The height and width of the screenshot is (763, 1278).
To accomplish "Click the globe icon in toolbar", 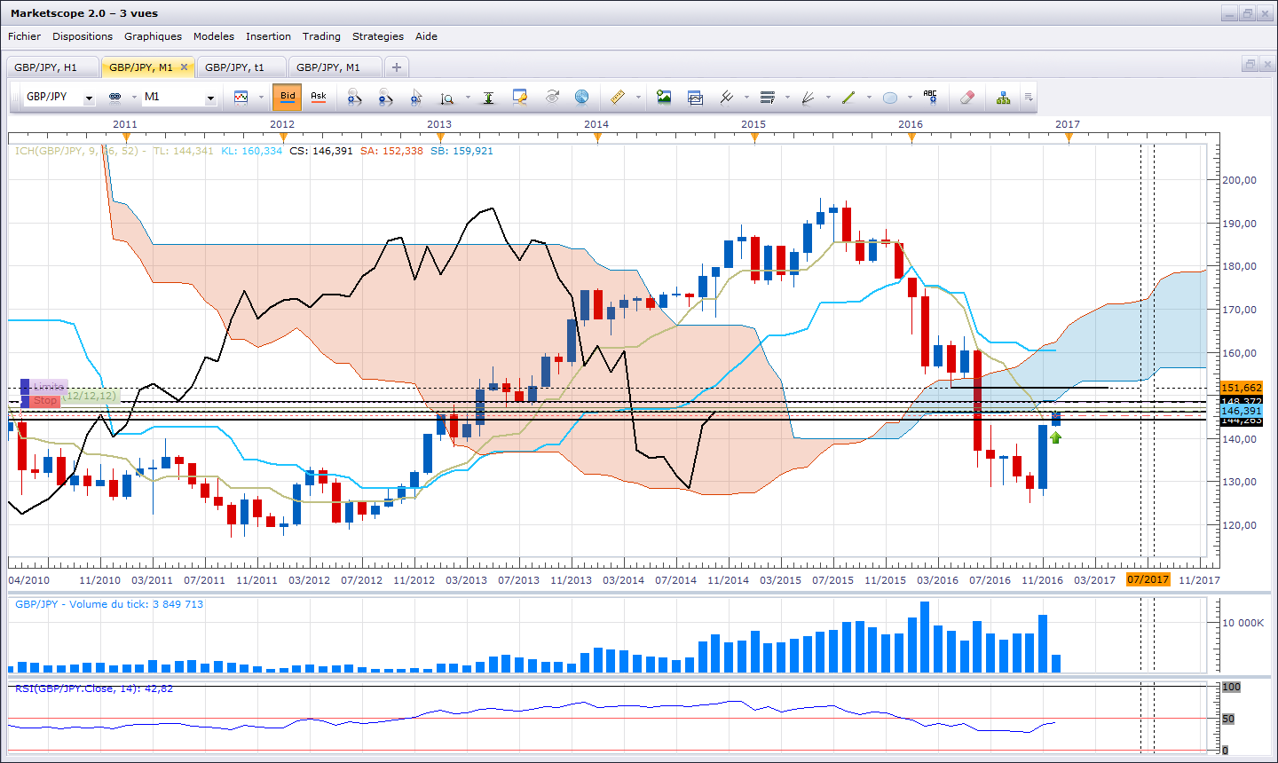I will tap(581, 98).
